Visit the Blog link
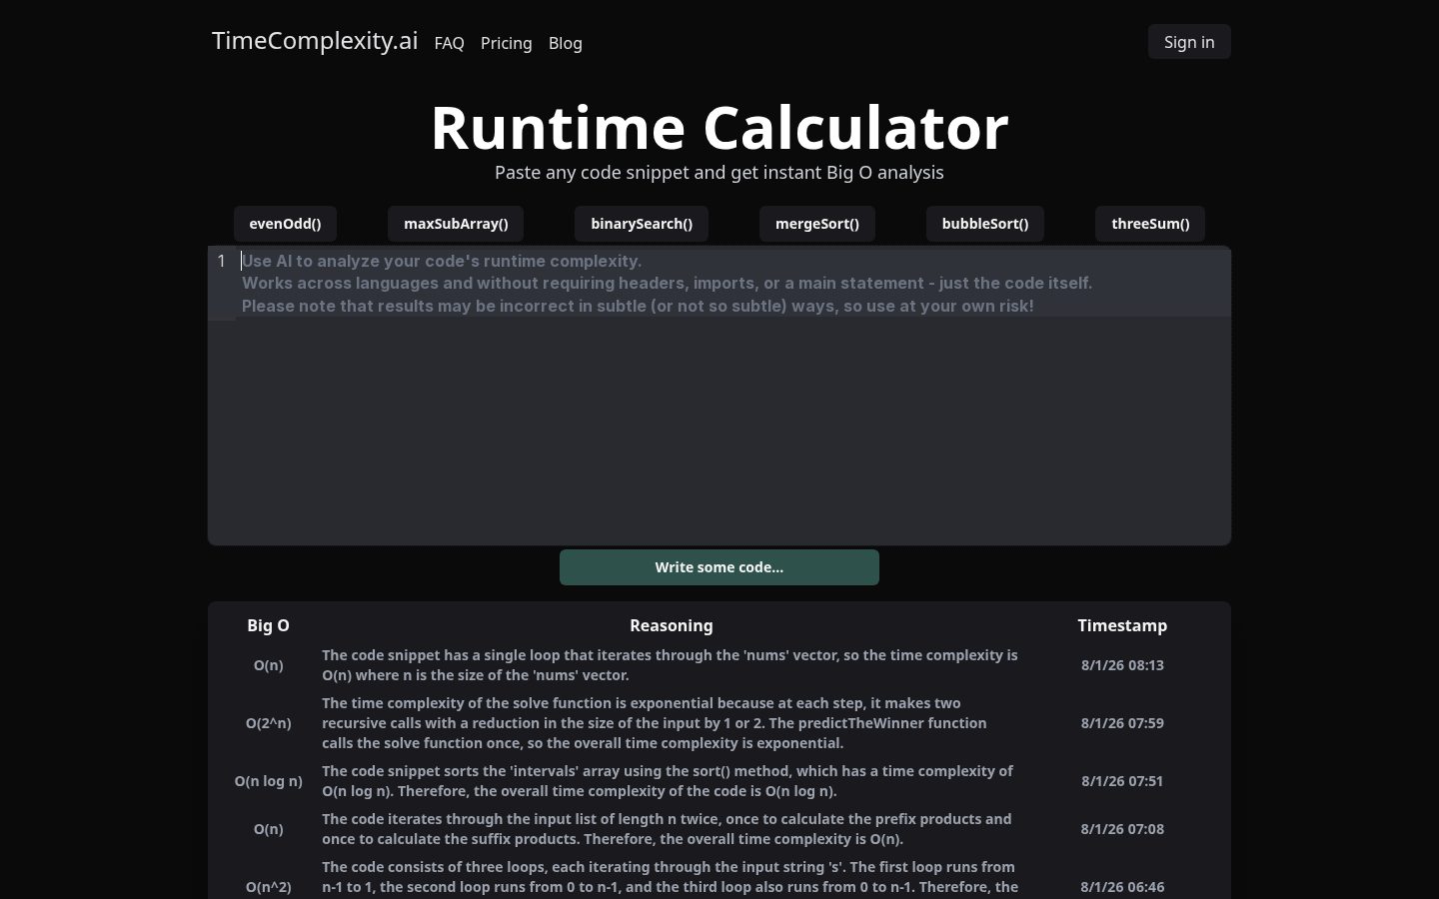Image resolution: width=1439 pixels, height=899 pixels. (565, 43)
